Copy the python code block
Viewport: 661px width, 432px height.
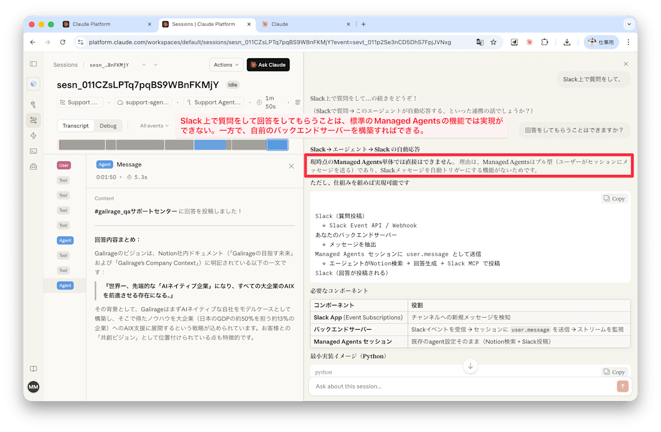[614, 372]
